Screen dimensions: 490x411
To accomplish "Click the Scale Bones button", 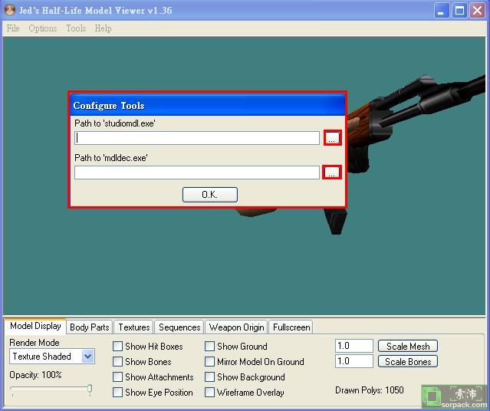I will tap(408, 361).
